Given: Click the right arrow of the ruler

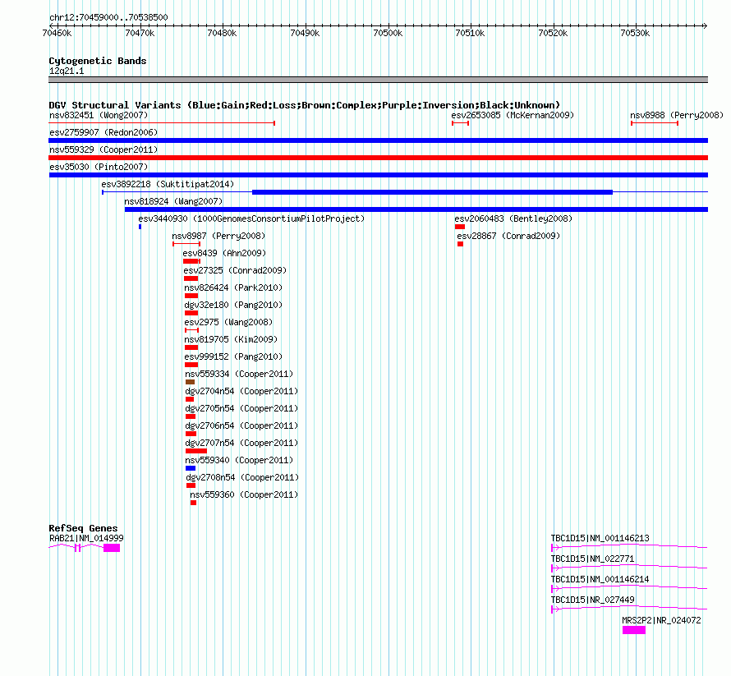Looking at the screenshot, I should pos(705,25).
